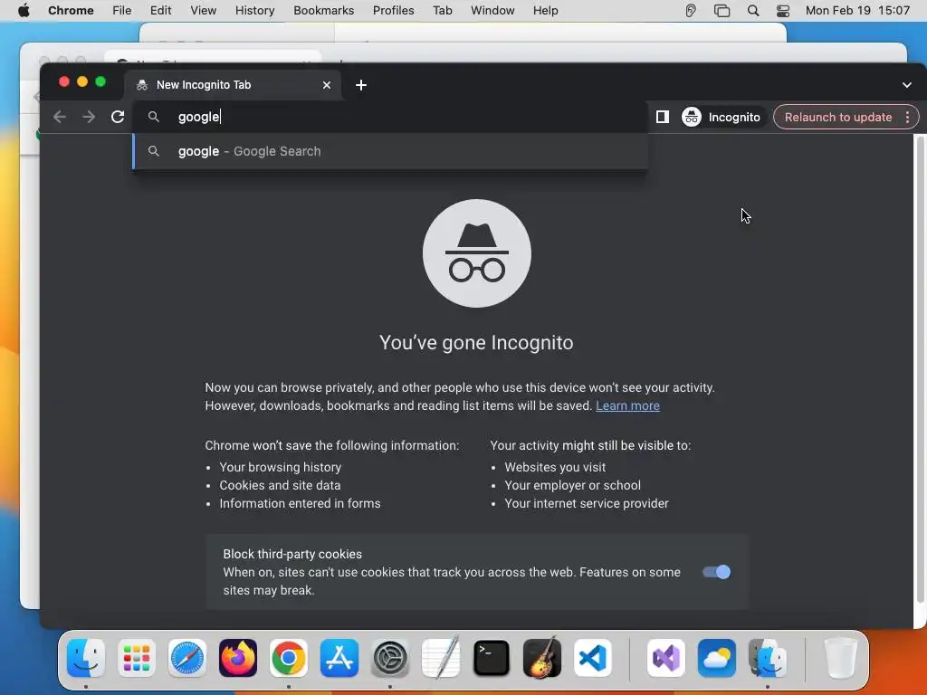Click the hearing icon in the menu bar
Viewport: 927px width, 695px height.
(x=691, y=11)
